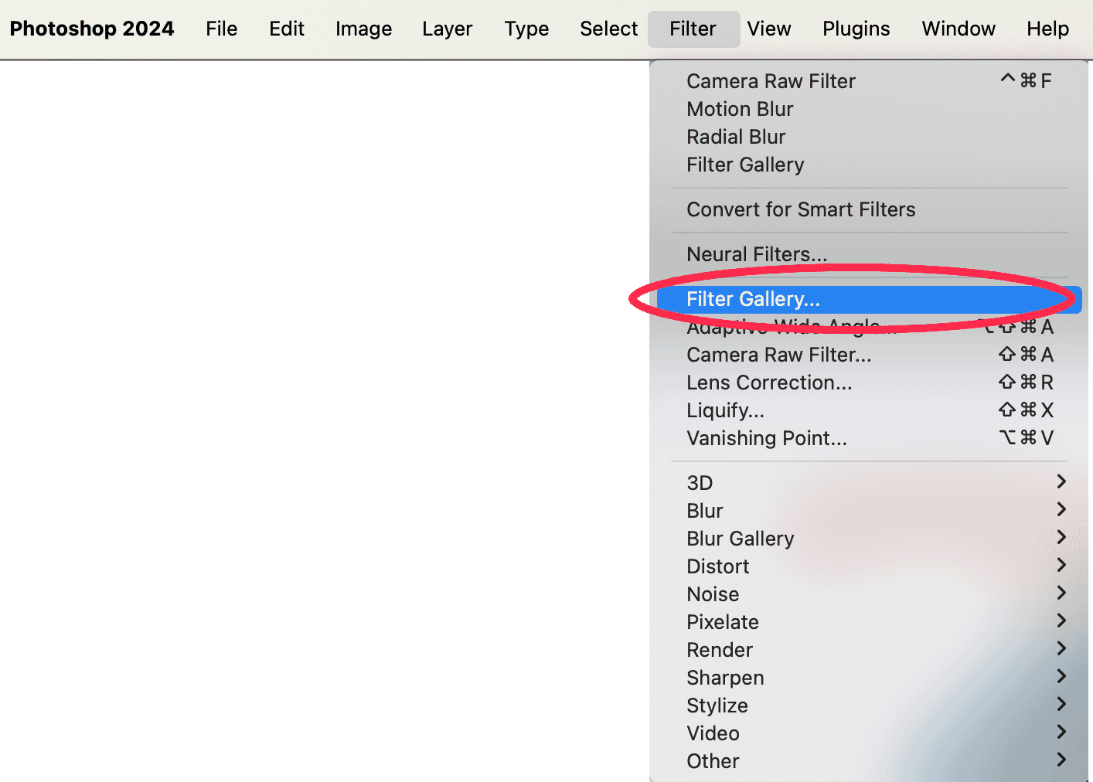Open the Window menu
This screenshot has width=1093, height=782.
[958, 29]
